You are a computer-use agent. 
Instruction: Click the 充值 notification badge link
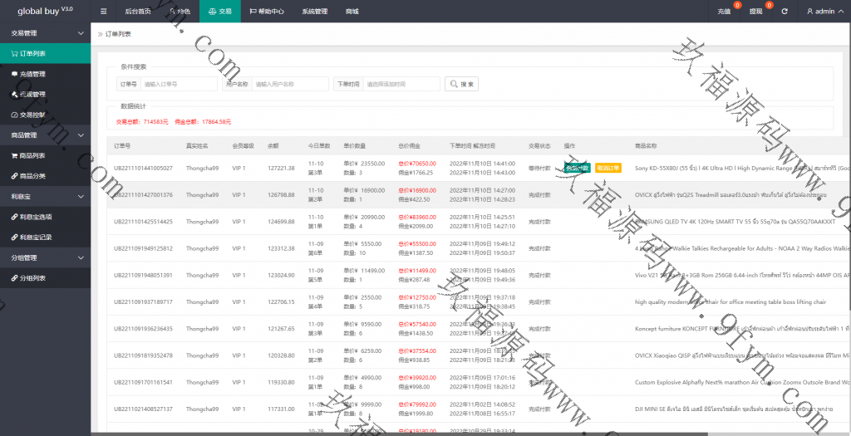coord(725,12)
